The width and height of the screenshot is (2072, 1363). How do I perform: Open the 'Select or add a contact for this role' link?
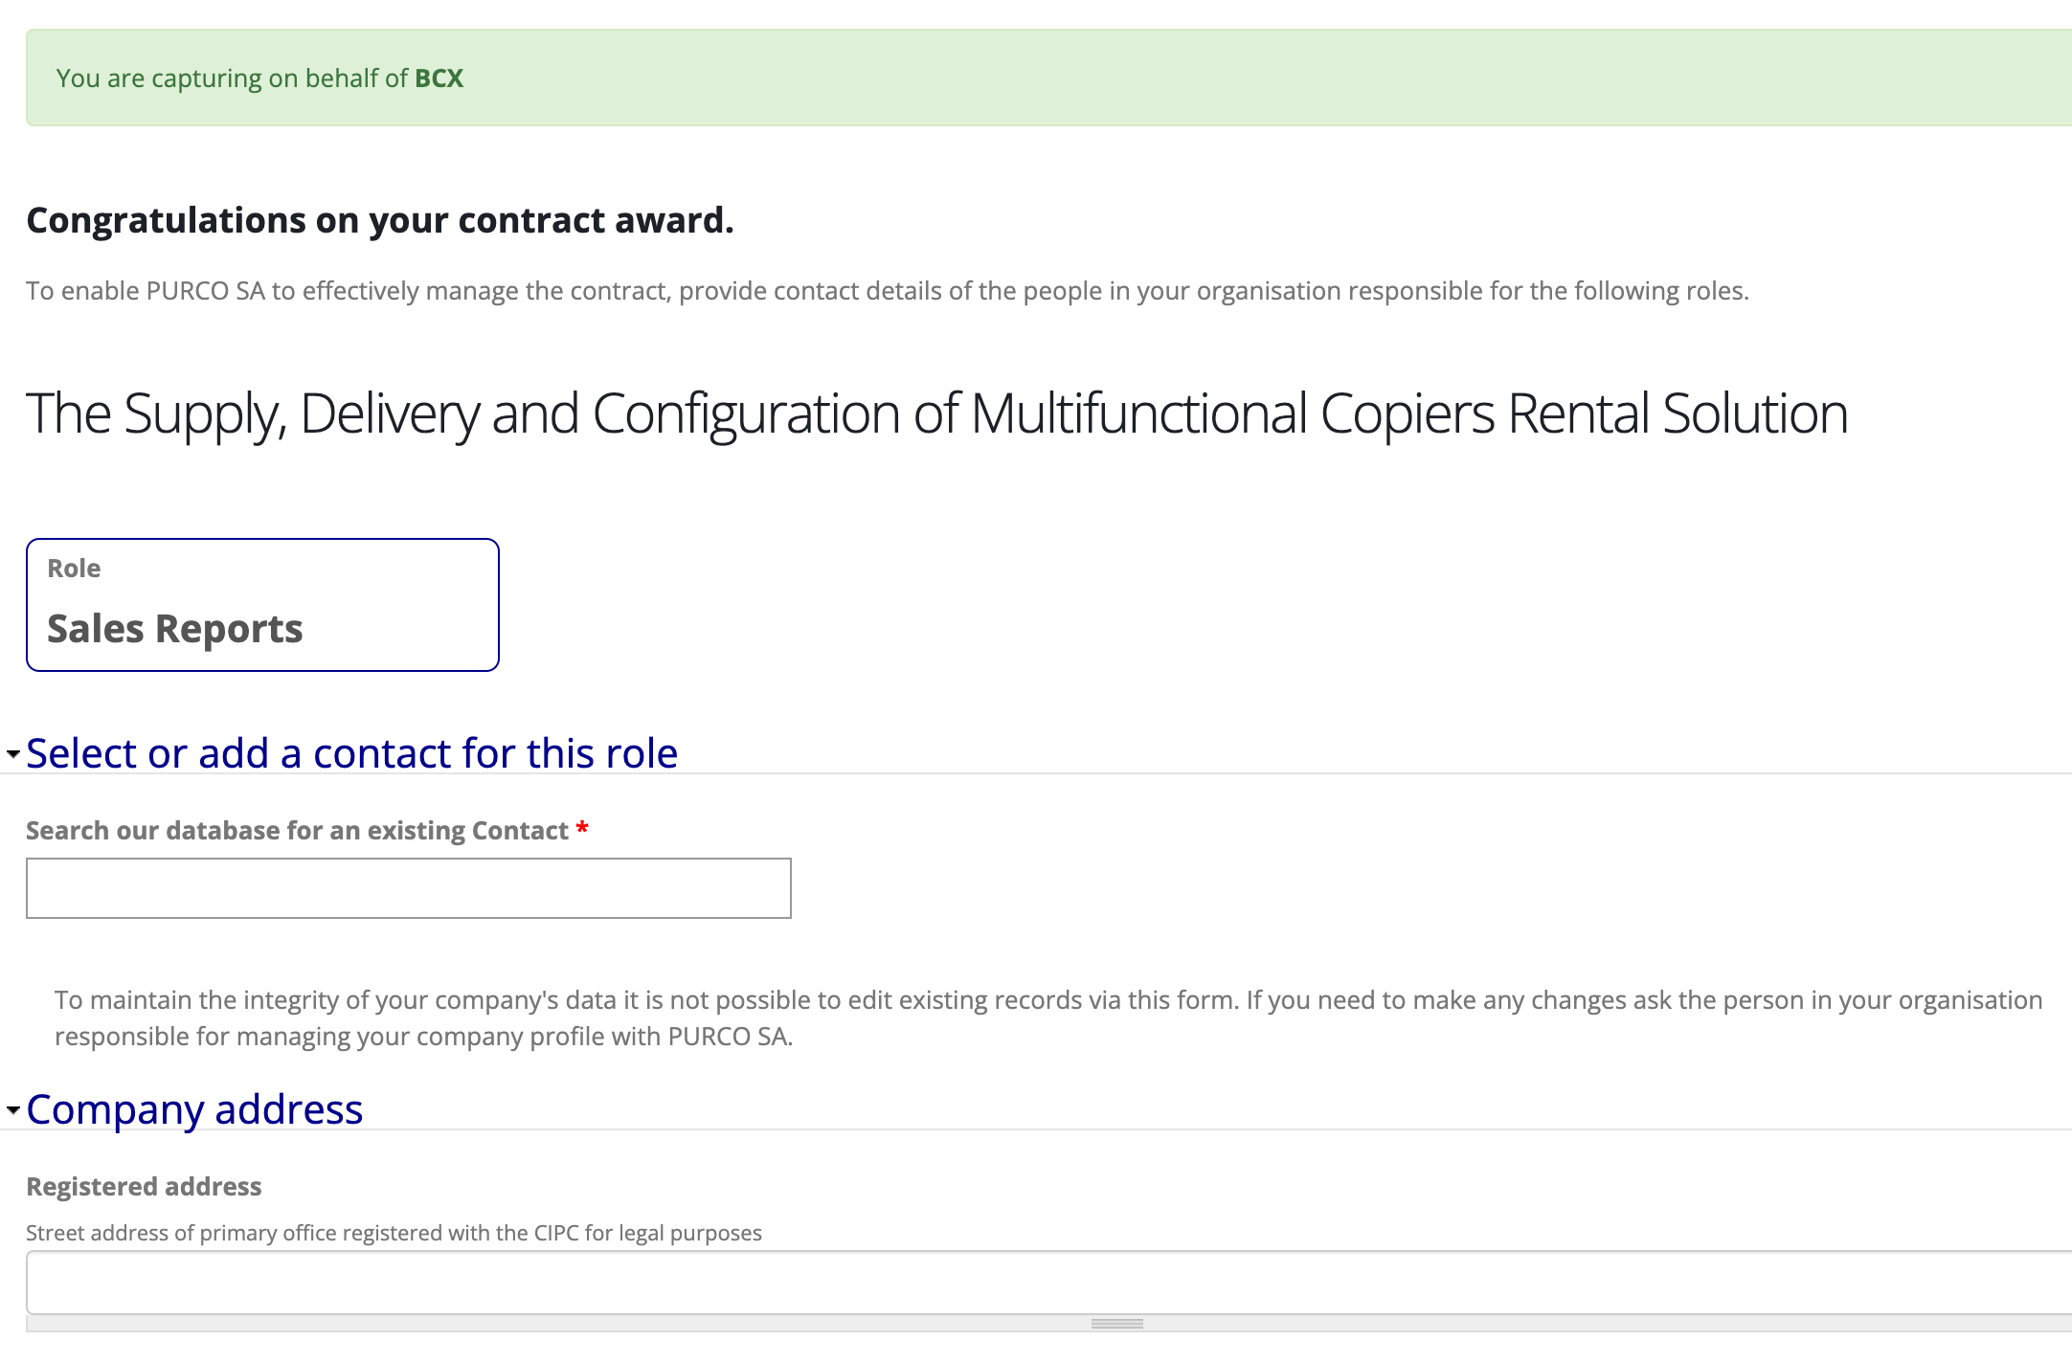[x=352, y=753]
